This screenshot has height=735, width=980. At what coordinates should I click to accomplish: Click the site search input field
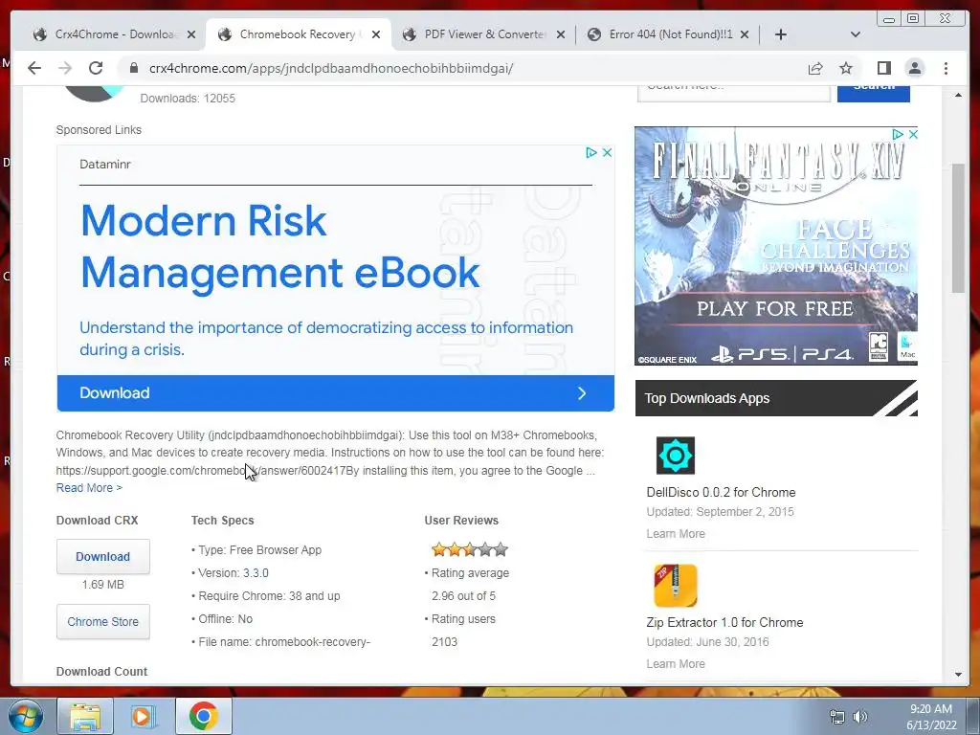[733, 92]
